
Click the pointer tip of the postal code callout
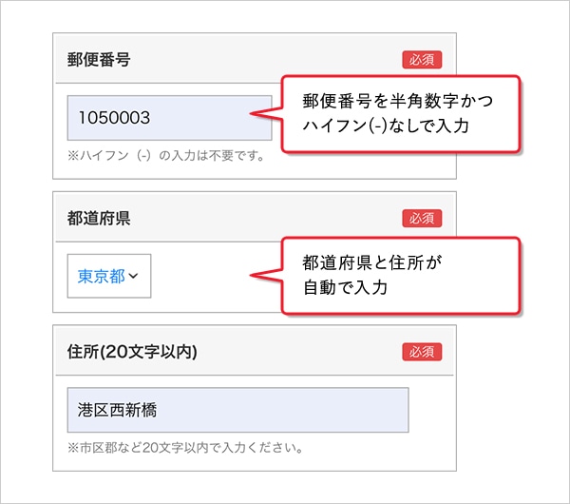(253, 115)
